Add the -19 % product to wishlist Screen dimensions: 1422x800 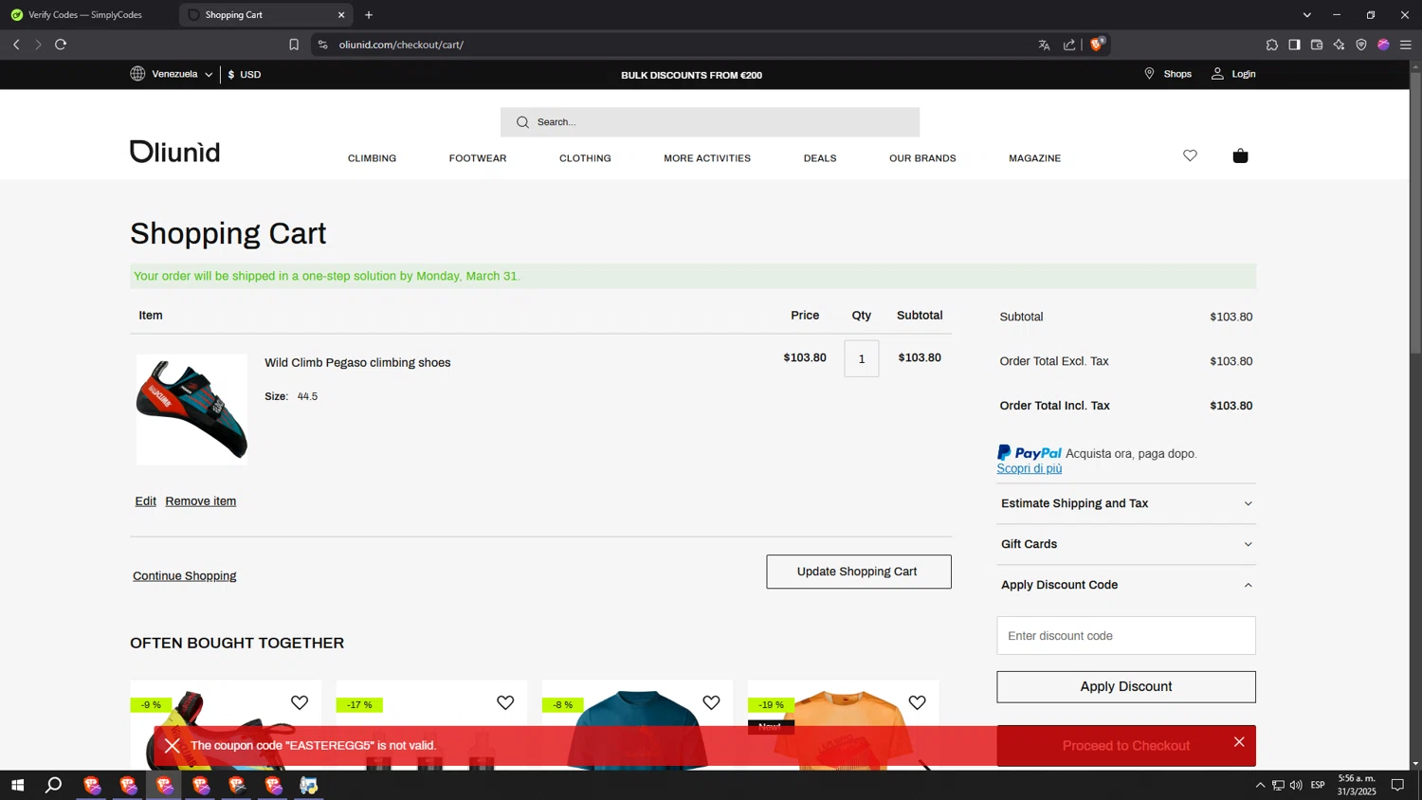click(917, 702)
